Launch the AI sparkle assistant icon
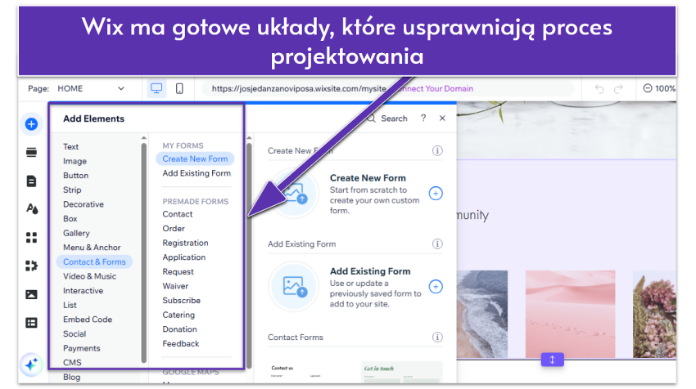Screen dimensions: 696x389 click(31, 365)
